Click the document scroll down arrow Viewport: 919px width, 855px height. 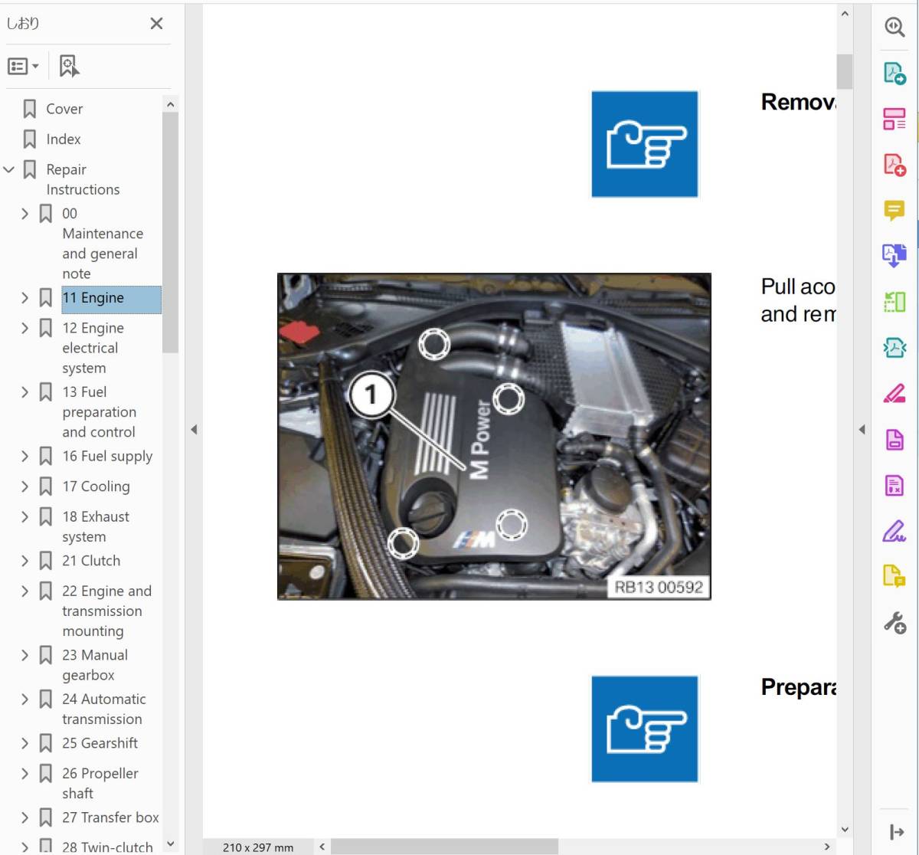pos(845,830)
